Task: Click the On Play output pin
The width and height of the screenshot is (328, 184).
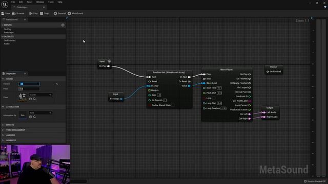Action: click(x=109, y=66)
